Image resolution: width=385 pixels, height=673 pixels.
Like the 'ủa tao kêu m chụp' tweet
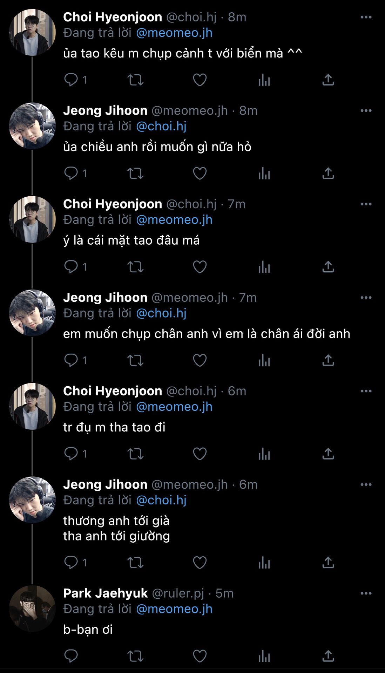point(200,80)
